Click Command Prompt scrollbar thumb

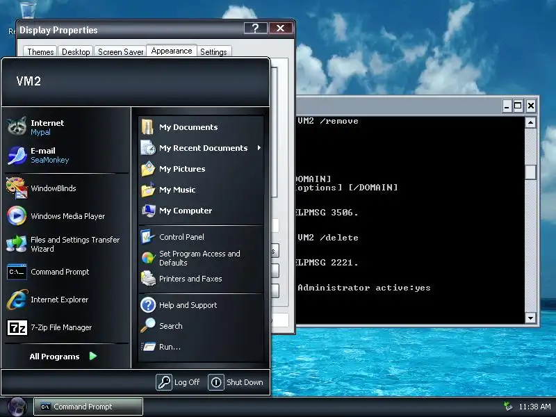[530, 172]
